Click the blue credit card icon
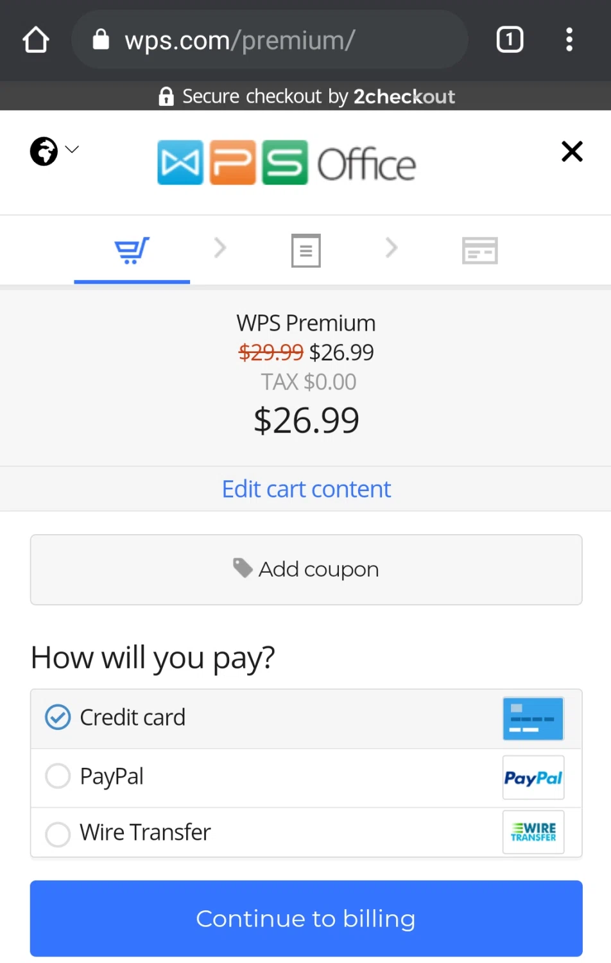 pos(533,718)
